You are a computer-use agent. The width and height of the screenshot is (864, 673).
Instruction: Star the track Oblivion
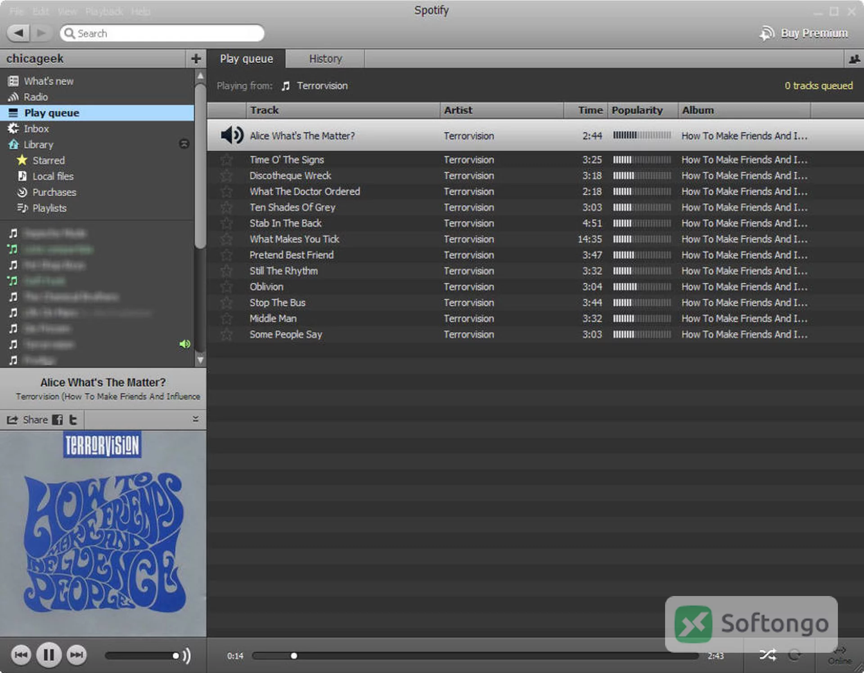click(226, 286)
